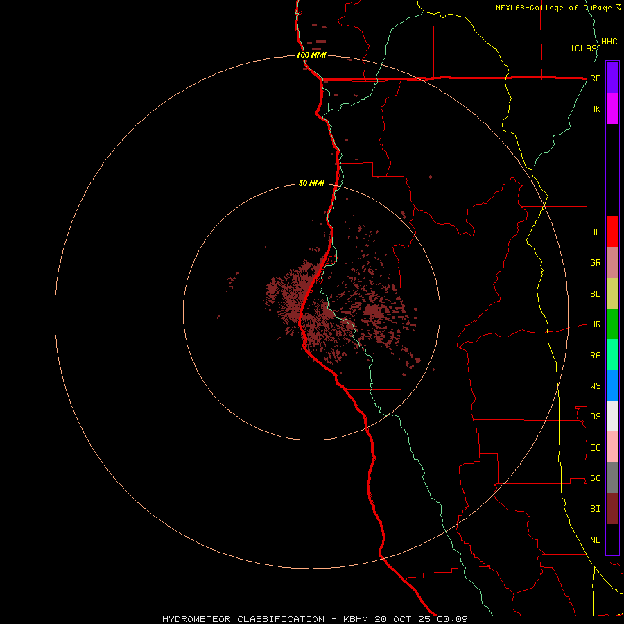This screenshot has height=624, width=624.
Task: Click the UK magenta legend swatch
Action: (612, 109)
